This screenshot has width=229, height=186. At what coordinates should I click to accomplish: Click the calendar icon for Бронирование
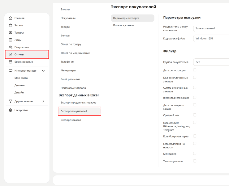point(11,62)
